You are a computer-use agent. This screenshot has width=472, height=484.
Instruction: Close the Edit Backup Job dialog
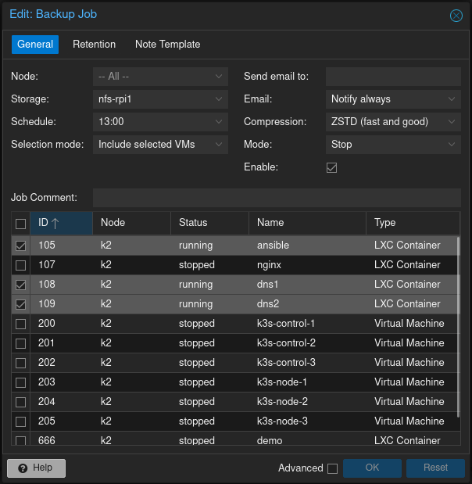pyautogui.click(x=456, y=15)
